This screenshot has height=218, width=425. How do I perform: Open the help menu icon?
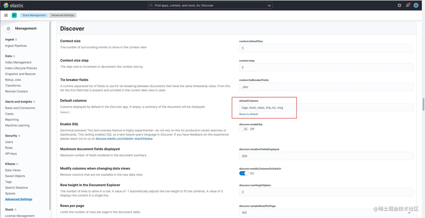point(399,5)
